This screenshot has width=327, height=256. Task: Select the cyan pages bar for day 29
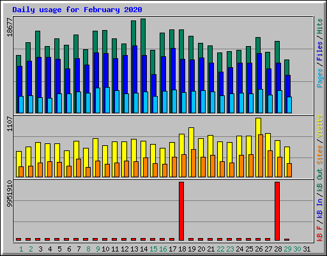[x=289, y=105]
